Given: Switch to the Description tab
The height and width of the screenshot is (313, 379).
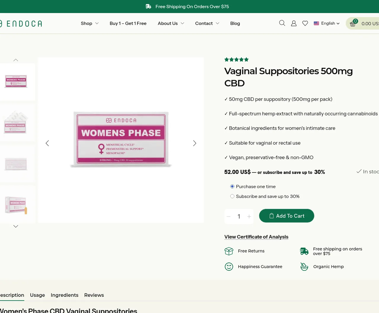Looking at the screenshot, I should [12, 295].
